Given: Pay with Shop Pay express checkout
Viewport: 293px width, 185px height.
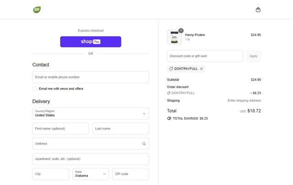Looking at the screenshot, I should 91,41.
